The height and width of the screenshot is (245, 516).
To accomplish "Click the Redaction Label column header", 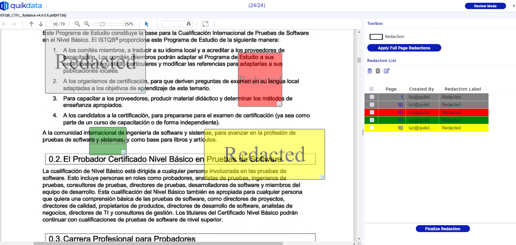I will (463, 89).
